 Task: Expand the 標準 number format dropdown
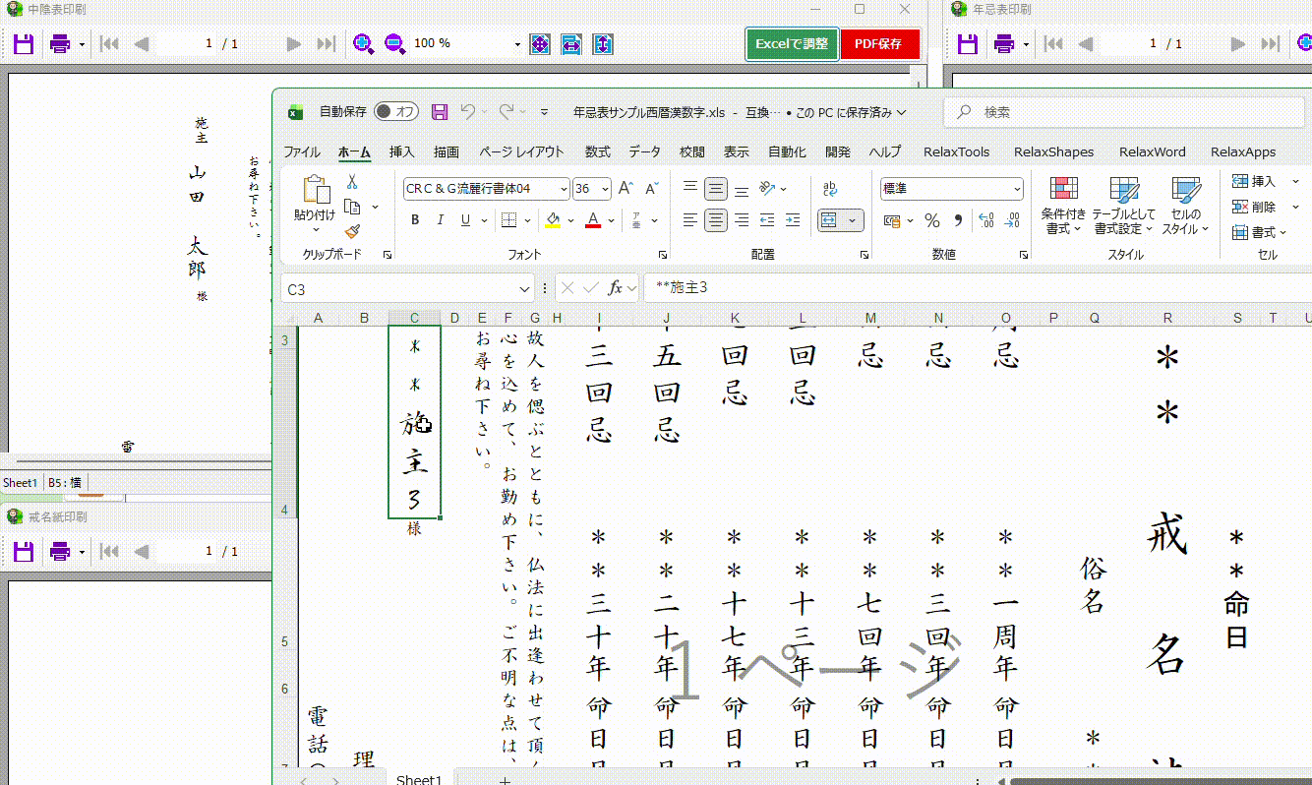point(1017,189)
